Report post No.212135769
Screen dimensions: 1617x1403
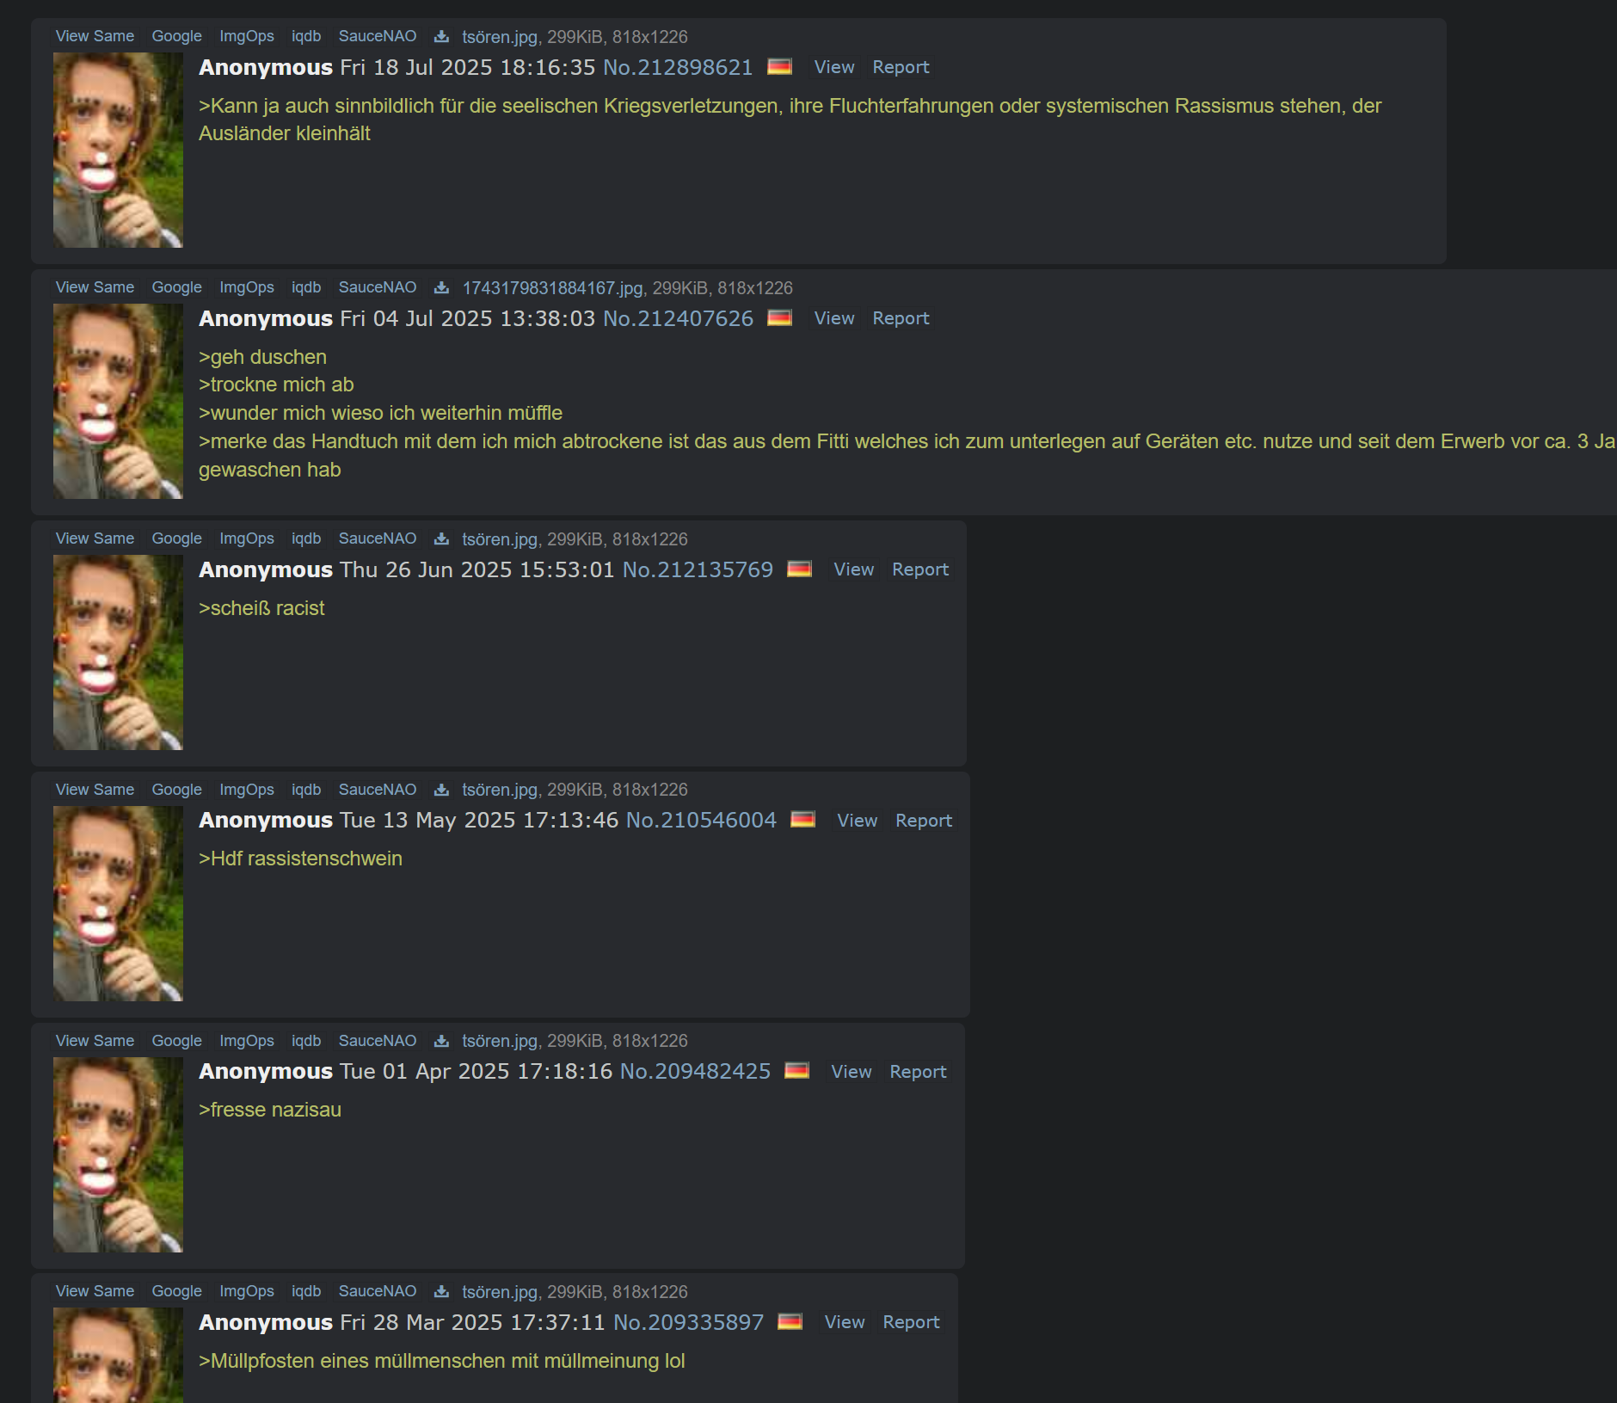920,569
